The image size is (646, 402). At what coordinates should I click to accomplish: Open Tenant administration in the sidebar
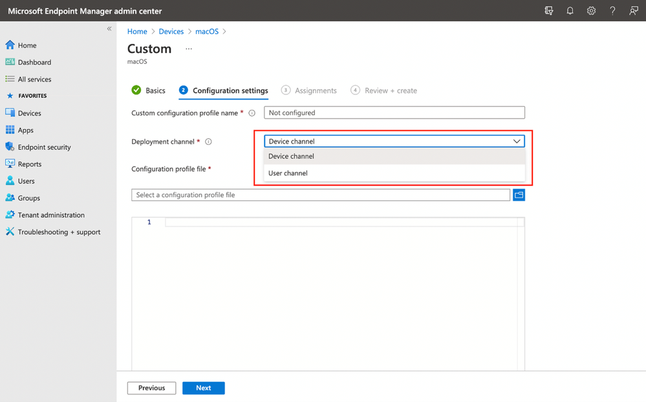[x=51, y=215]
